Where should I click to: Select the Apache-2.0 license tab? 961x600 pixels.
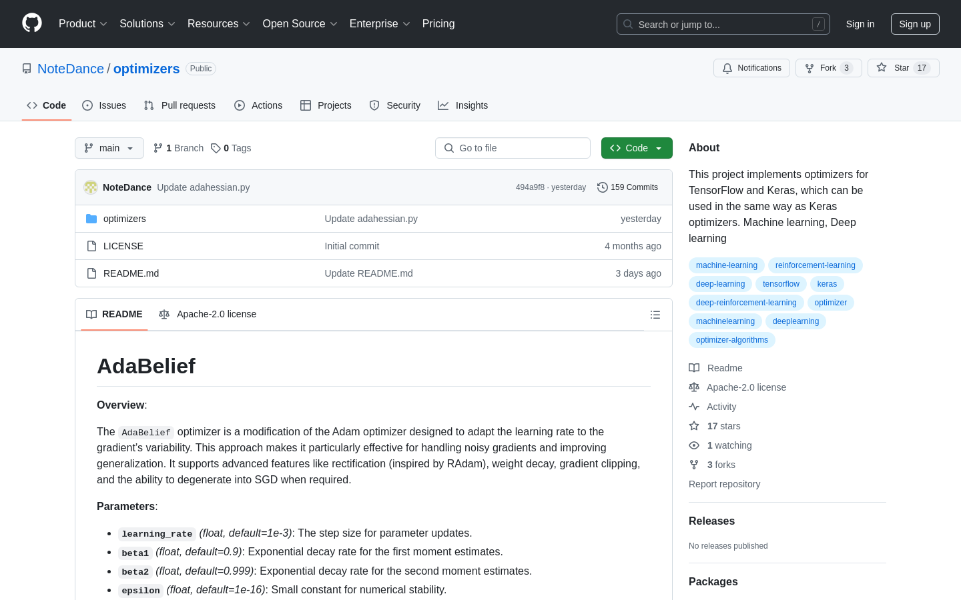208,314
